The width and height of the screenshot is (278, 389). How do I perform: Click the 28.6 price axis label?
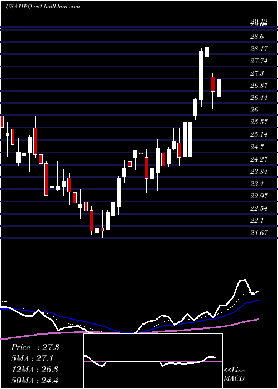point(257,37)
